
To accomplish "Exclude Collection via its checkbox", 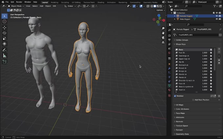I will pyautogui.click(x=213, y=13).
